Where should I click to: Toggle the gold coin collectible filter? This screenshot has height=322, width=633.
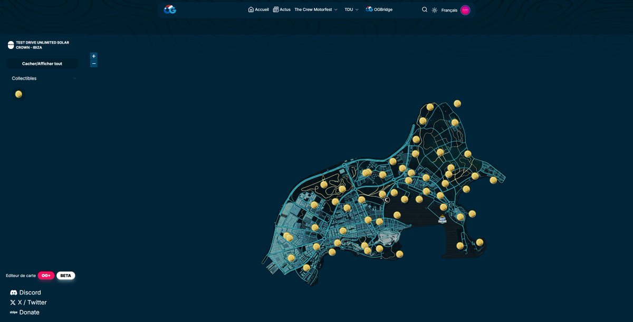coord(18,94)
